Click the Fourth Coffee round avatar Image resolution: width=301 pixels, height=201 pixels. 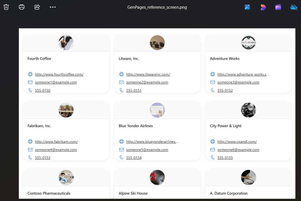coord(66,43)
